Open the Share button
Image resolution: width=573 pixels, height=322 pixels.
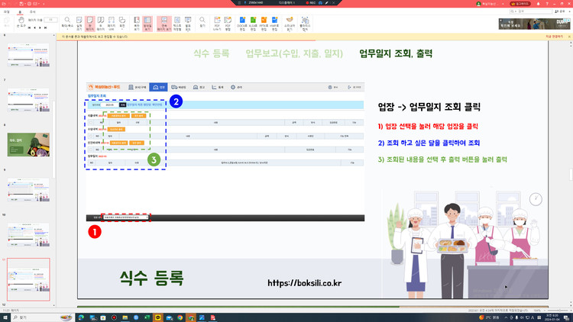coord(559,11)
